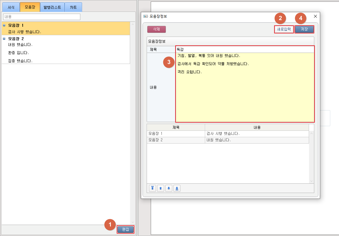The width and height of the screenshot is (339, 236).
Task: Click the move-to-bottom arrow icon
Action: click(177, 188)
